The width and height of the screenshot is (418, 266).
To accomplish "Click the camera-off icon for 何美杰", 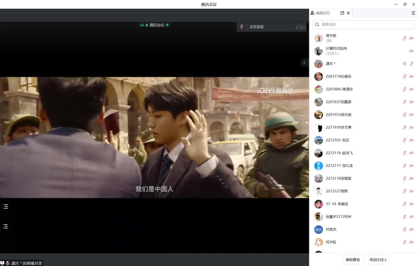I will [x=411, y=229].
